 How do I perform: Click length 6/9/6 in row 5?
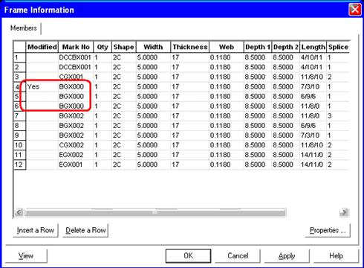click(x=313, y=96)
